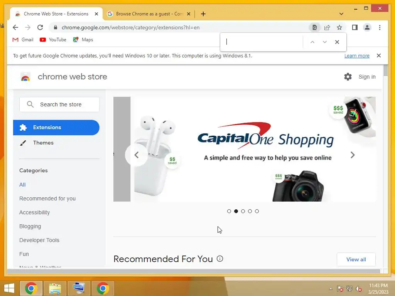Viewport: 395px width, 296px height.
Task: Jump to next find result
Action: (325, 42)
